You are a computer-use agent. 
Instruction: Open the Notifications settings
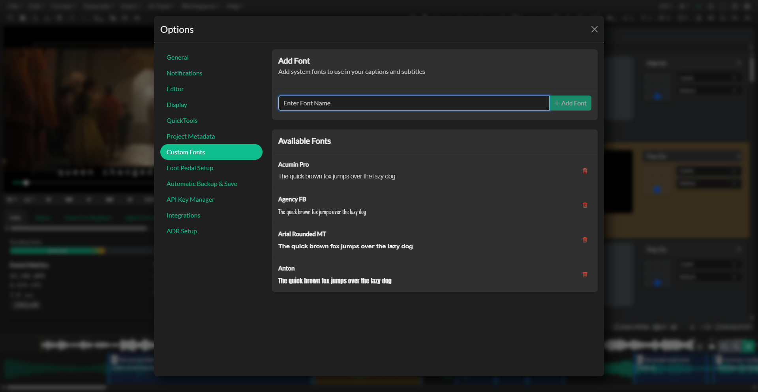tap(184, 73)
